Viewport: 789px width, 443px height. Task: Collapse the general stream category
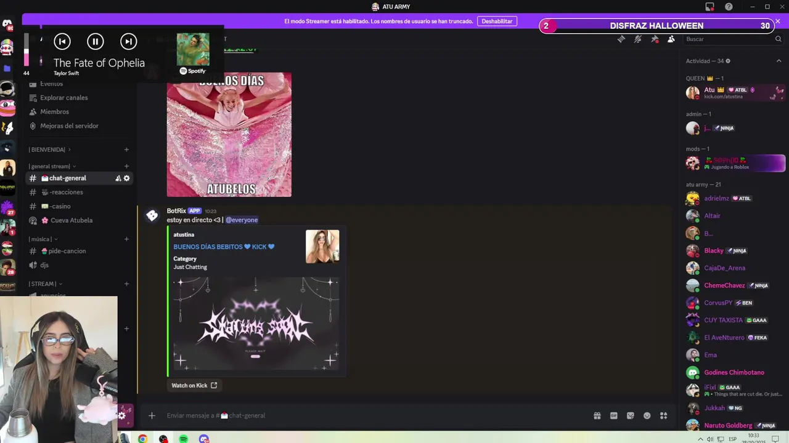(x=52, y=166)
